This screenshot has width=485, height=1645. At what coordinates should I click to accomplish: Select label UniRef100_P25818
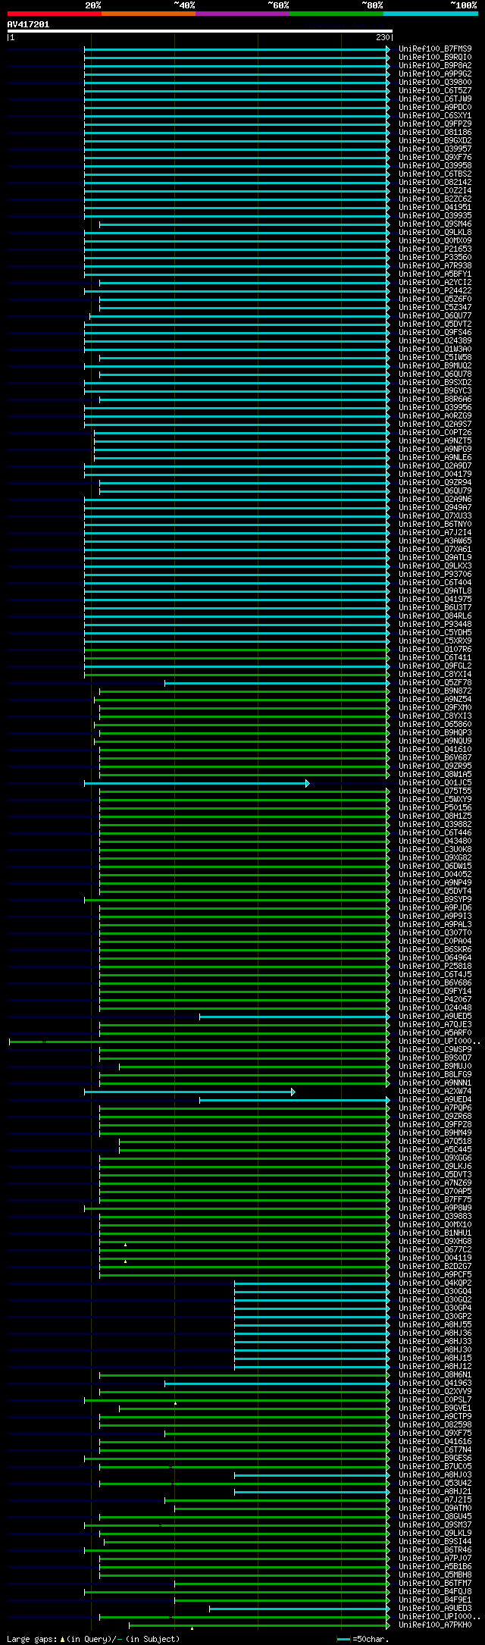[435, 967]
